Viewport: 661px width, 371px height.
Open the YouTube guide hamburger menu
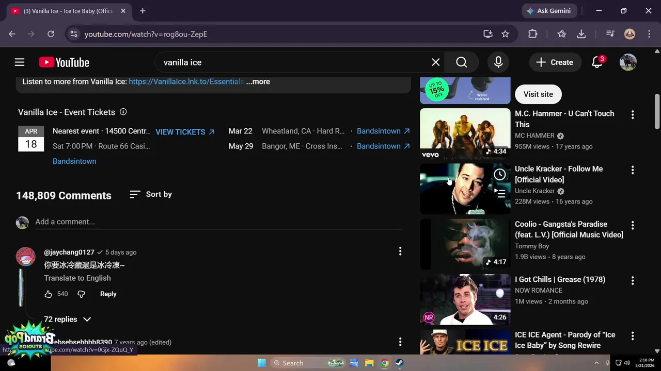click(x=20, y=62)
